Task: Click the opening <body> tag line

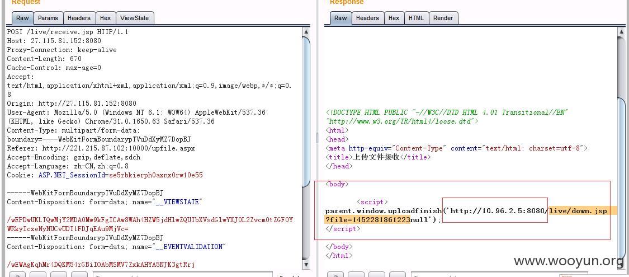Action: point(337,184)
